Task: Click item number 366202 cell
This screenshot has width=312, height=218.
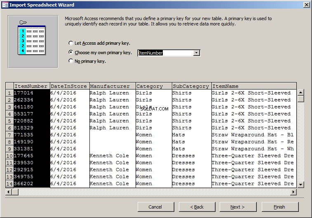Action: (32, 184)
